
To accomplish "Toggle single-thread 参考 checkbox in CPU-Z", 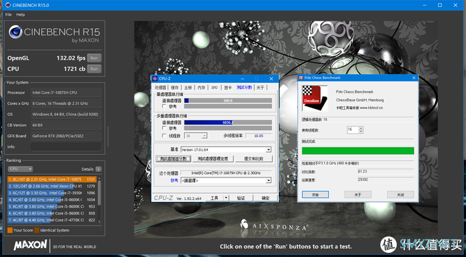I will pyautogui.click(x=164, y=106).
